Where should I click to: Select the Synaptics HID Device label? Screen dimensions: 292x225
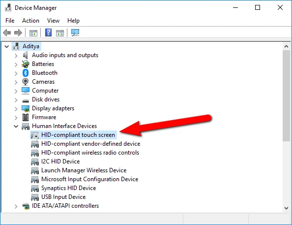point(68,188)
